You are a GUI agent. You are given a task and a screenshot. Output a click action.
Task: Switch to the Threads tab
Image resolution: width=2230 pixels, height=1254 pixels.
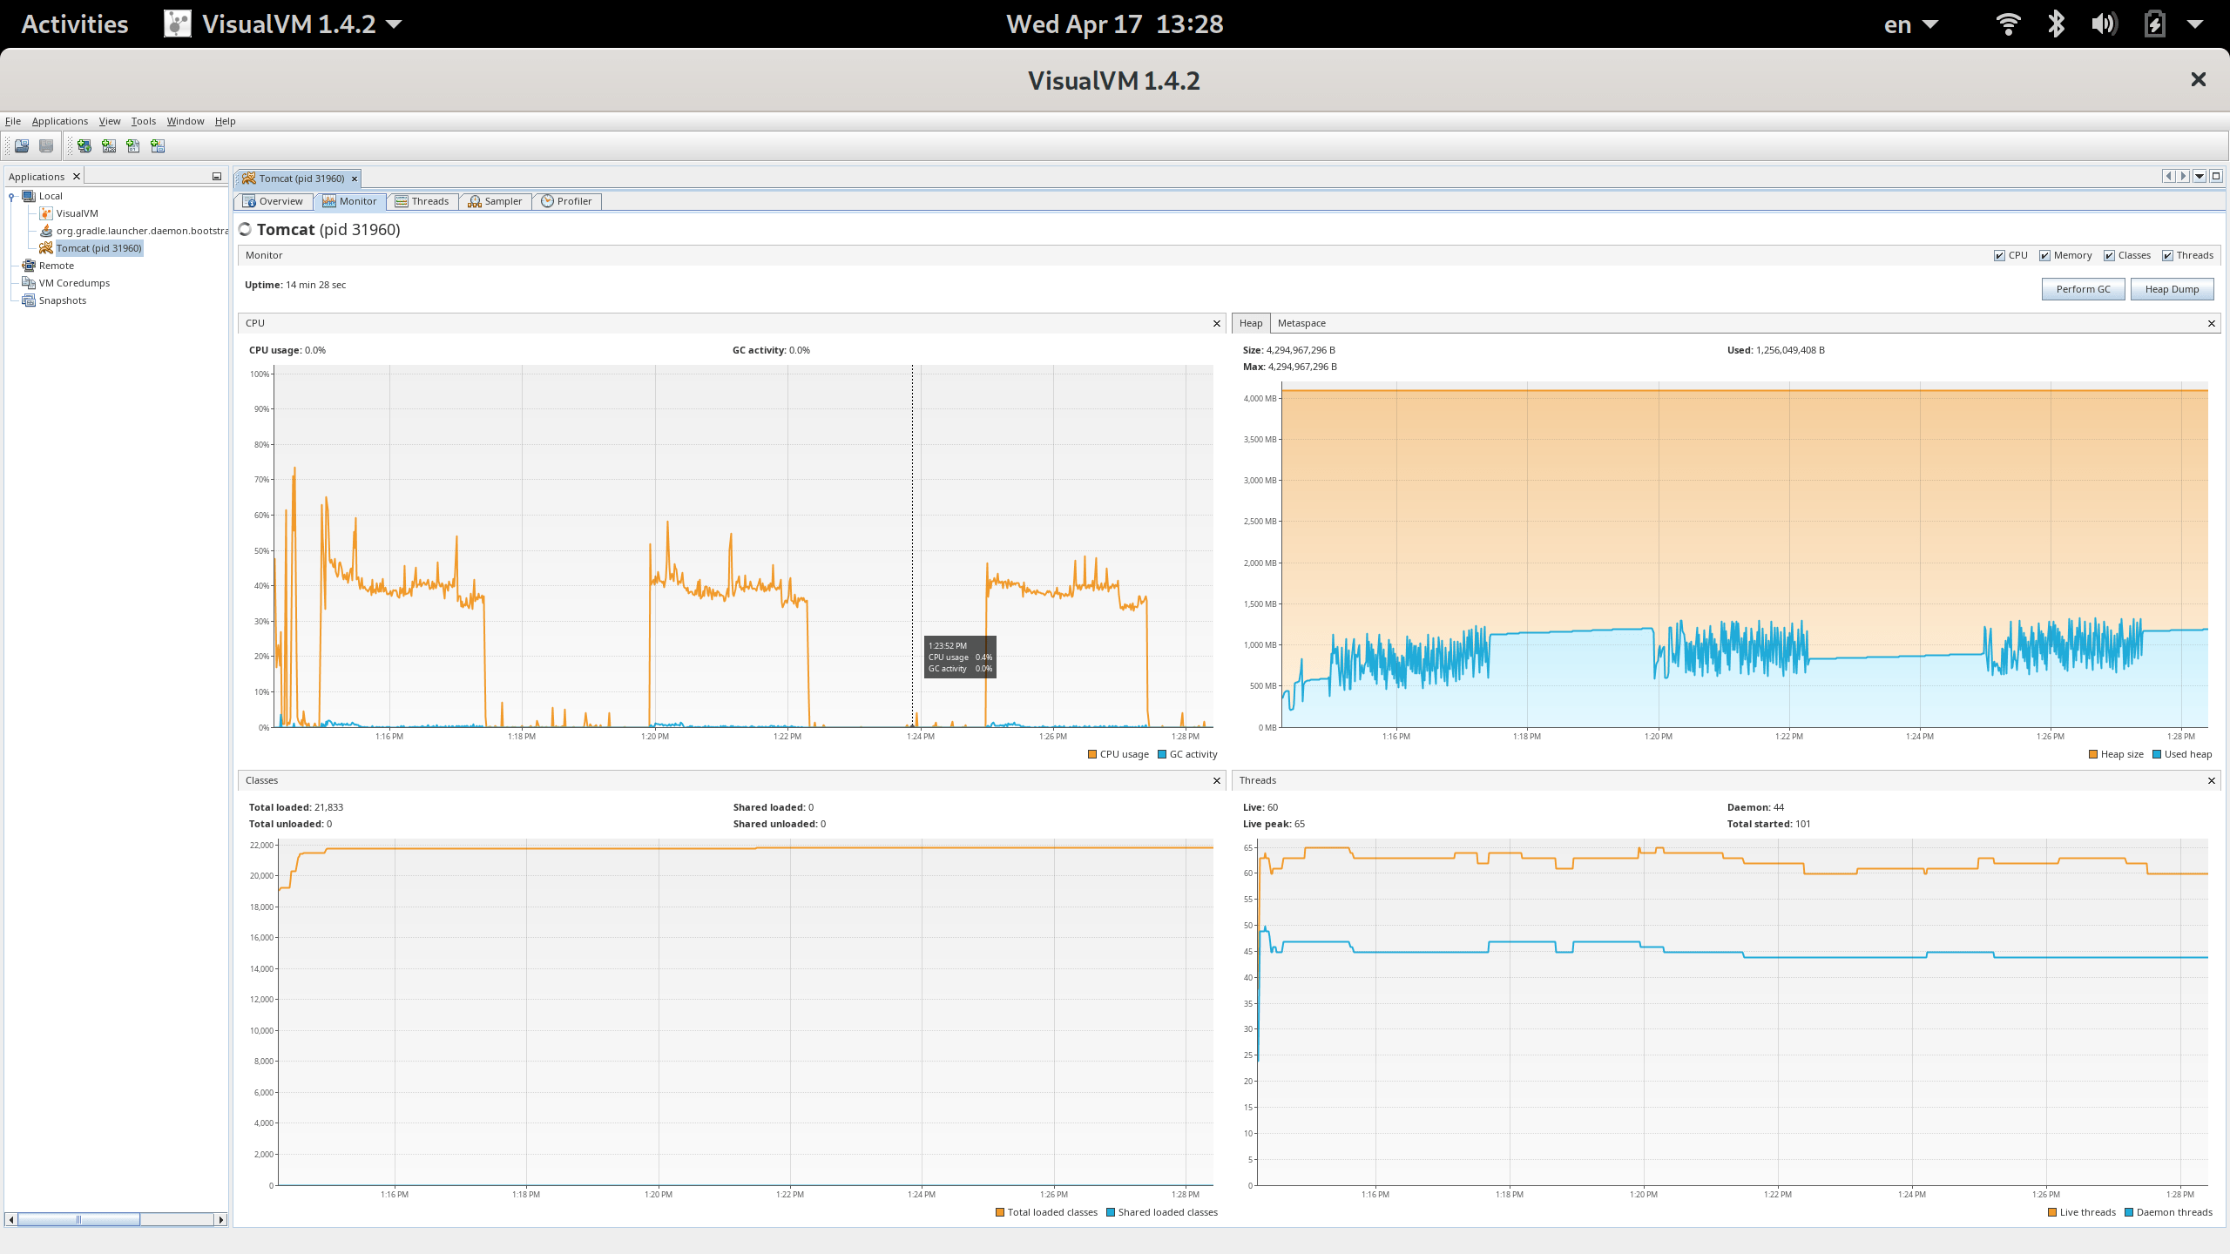pyautogui.click(x=422, y=201)
